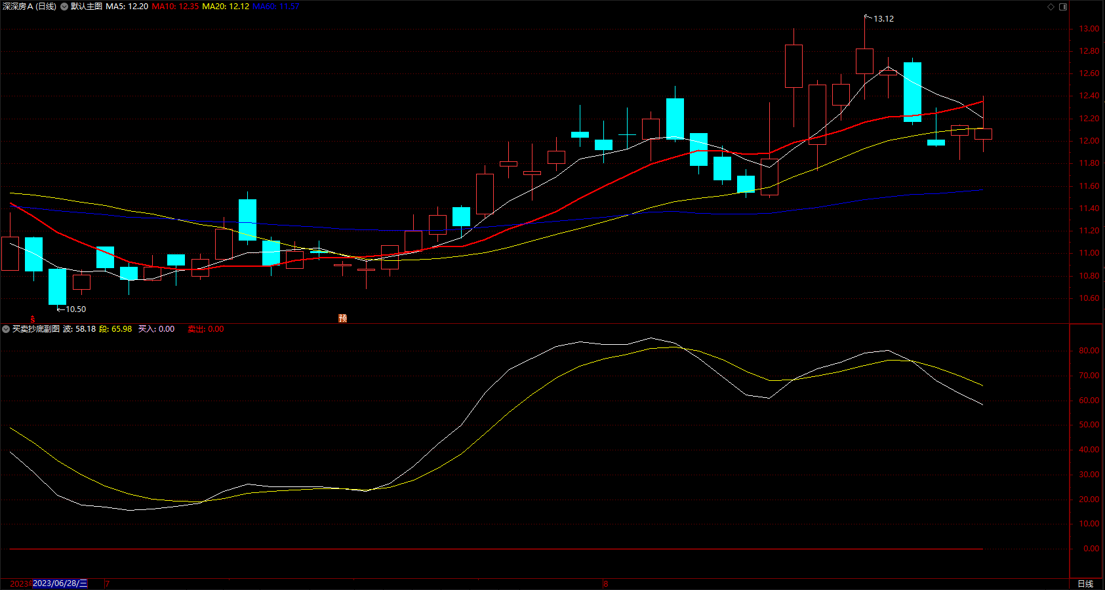Click the month 8 marker on time axis
1105x590 pixels.
click(605, 583)
